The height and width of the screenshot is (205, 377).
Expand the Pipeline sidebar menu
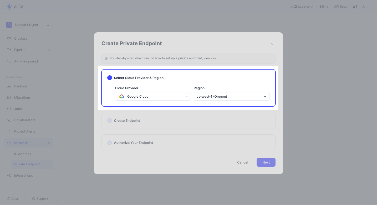pyautogui.click(x=48, y=50)
